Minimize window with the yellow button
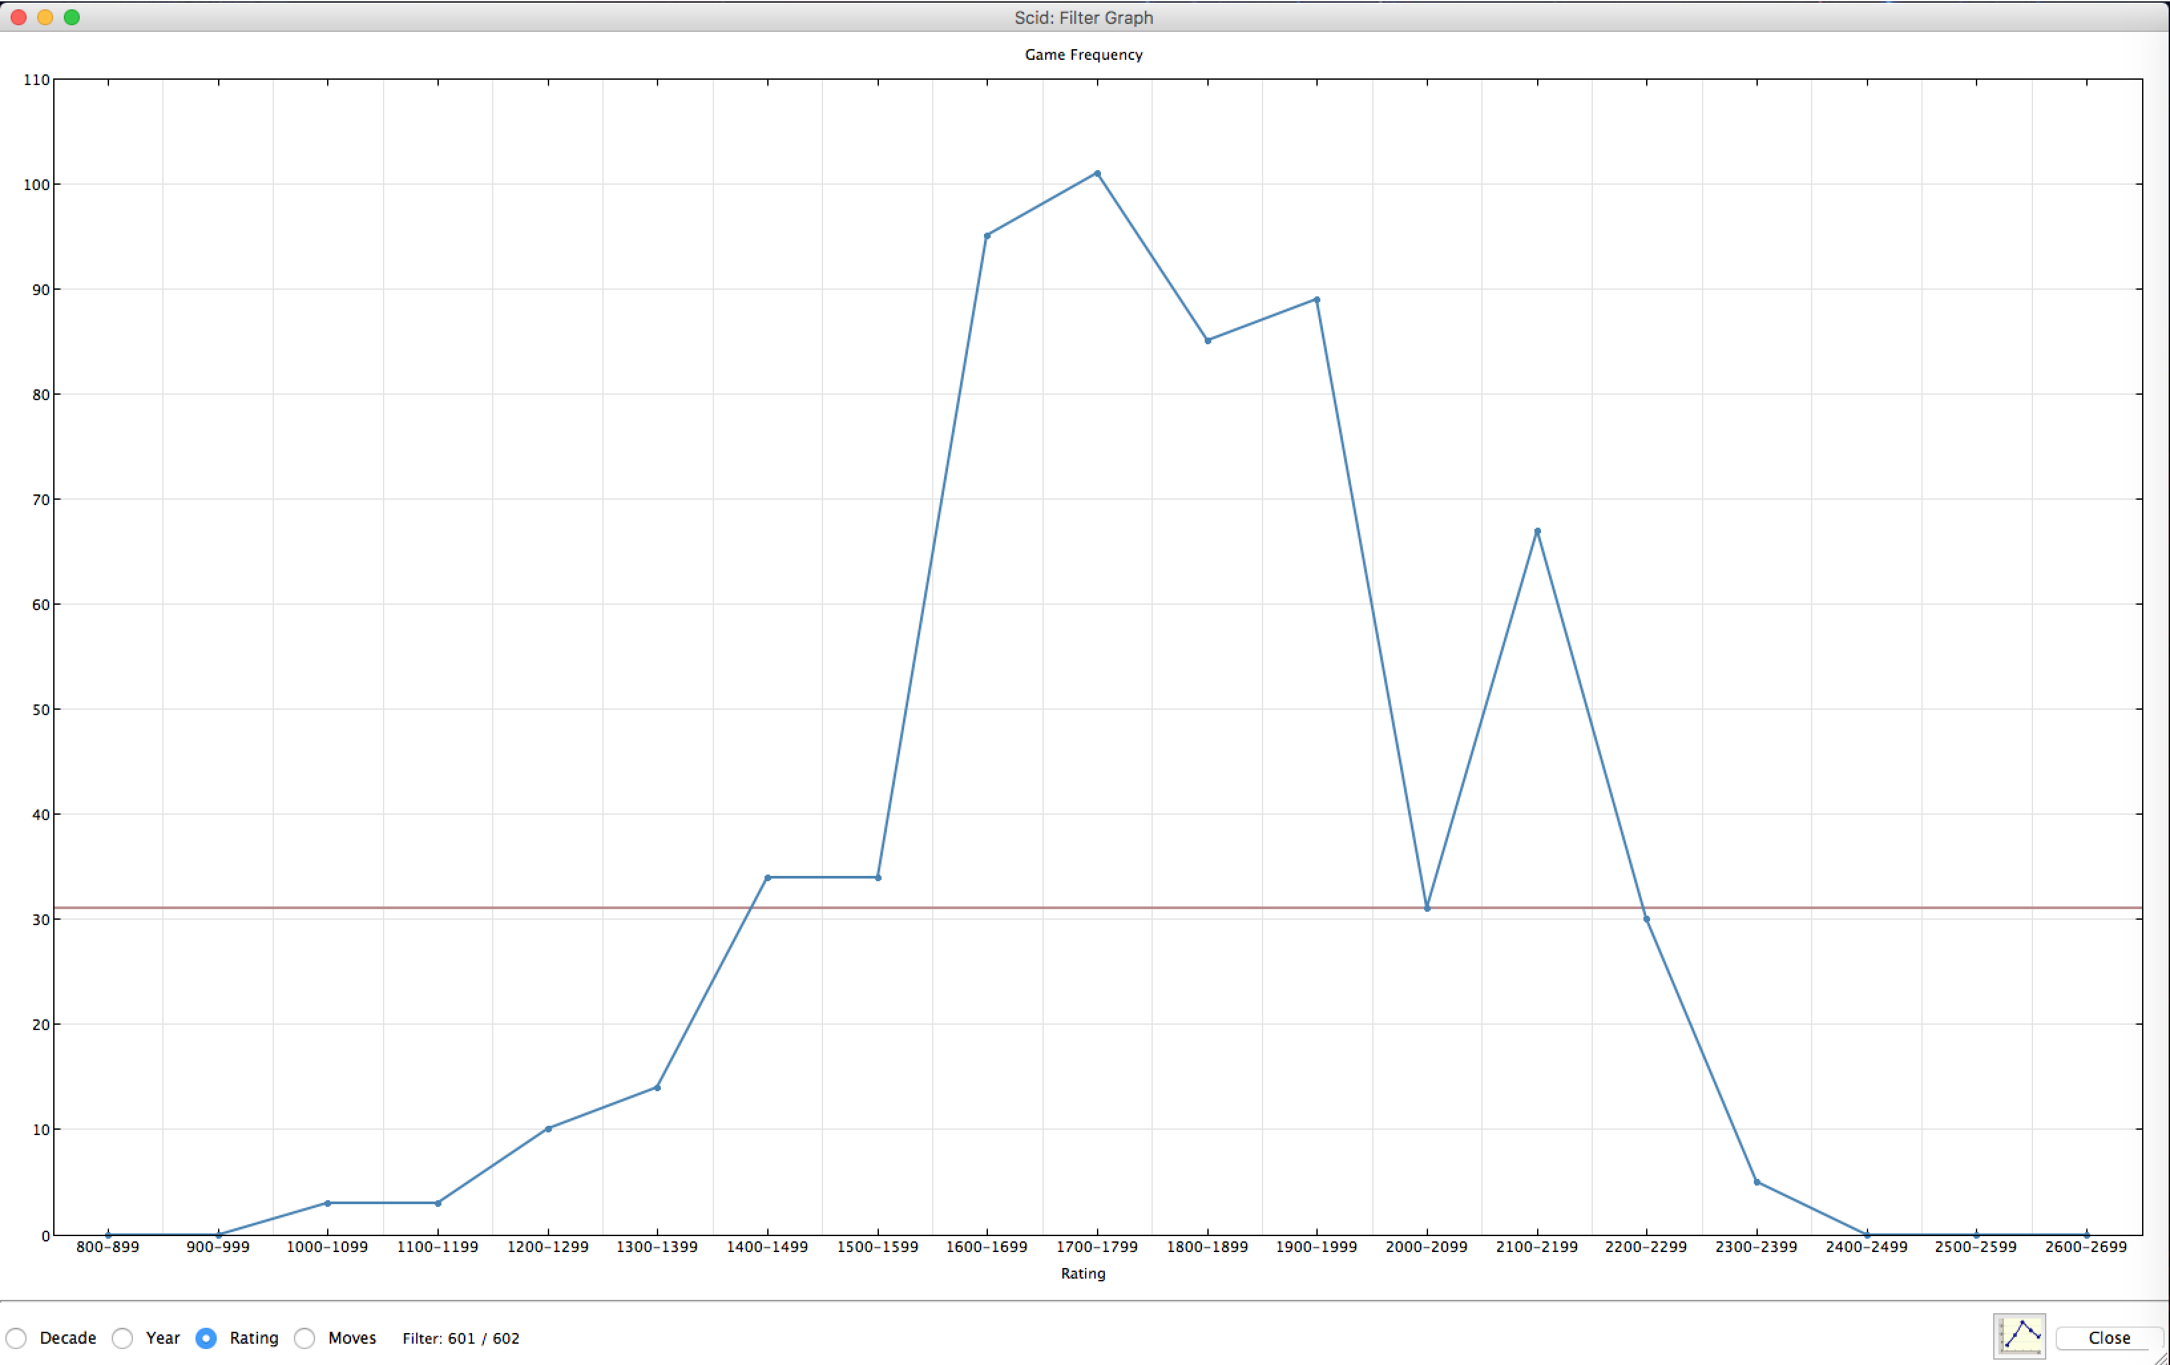The image size is (2170, 1365). coord(45,17)
